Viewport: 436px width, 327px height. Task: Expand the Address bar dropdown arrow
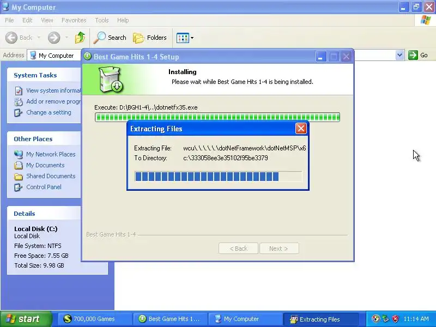pos(399,55)
